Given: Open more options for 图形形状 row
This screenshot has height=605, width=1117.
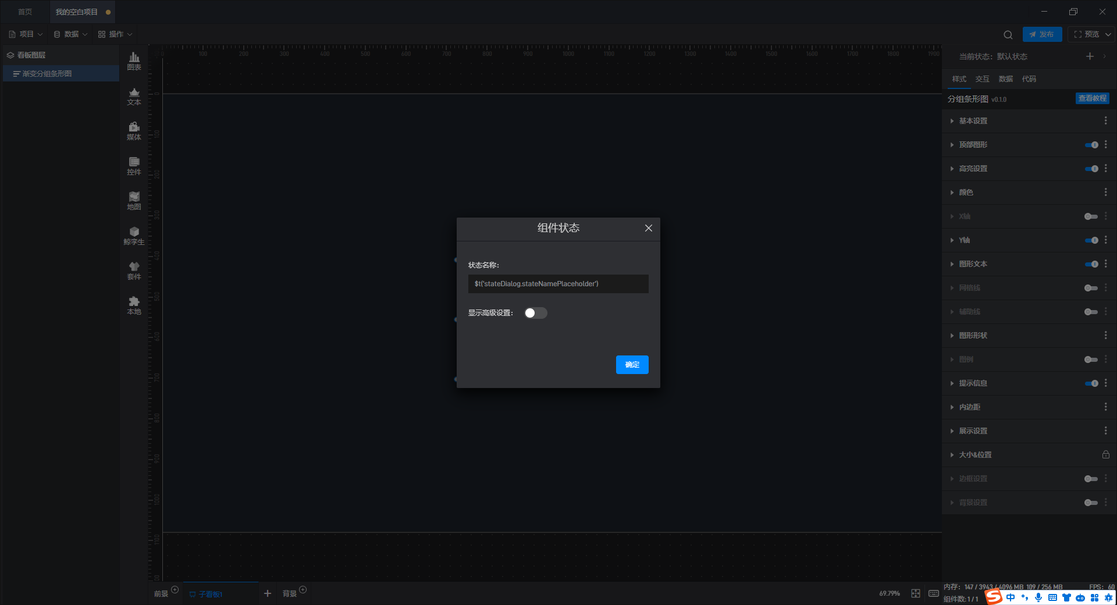Looking at the screenshot, I should [x=1105, y=335].
